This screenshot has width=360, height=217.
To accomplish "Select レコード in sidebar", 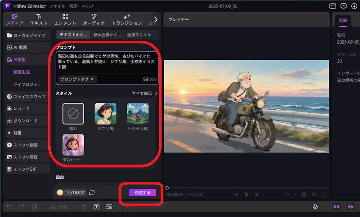I will [27, 109].
